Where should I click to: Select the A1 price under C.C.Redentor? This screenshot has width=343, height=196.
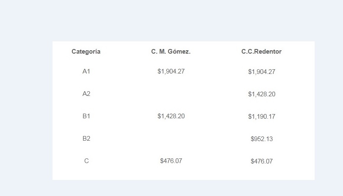262,72
